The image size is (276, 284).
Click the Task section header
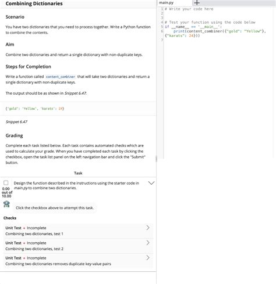(x=78, y=173)
